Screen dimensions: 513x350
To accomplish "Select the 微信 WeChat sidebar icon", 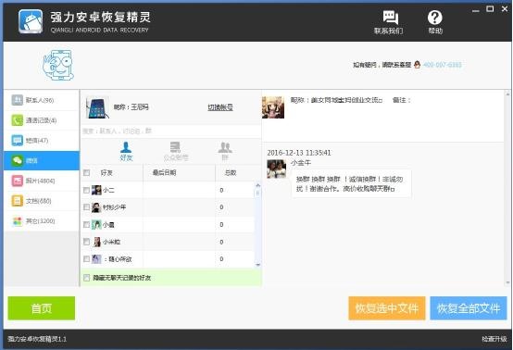I will coord(17,160).
